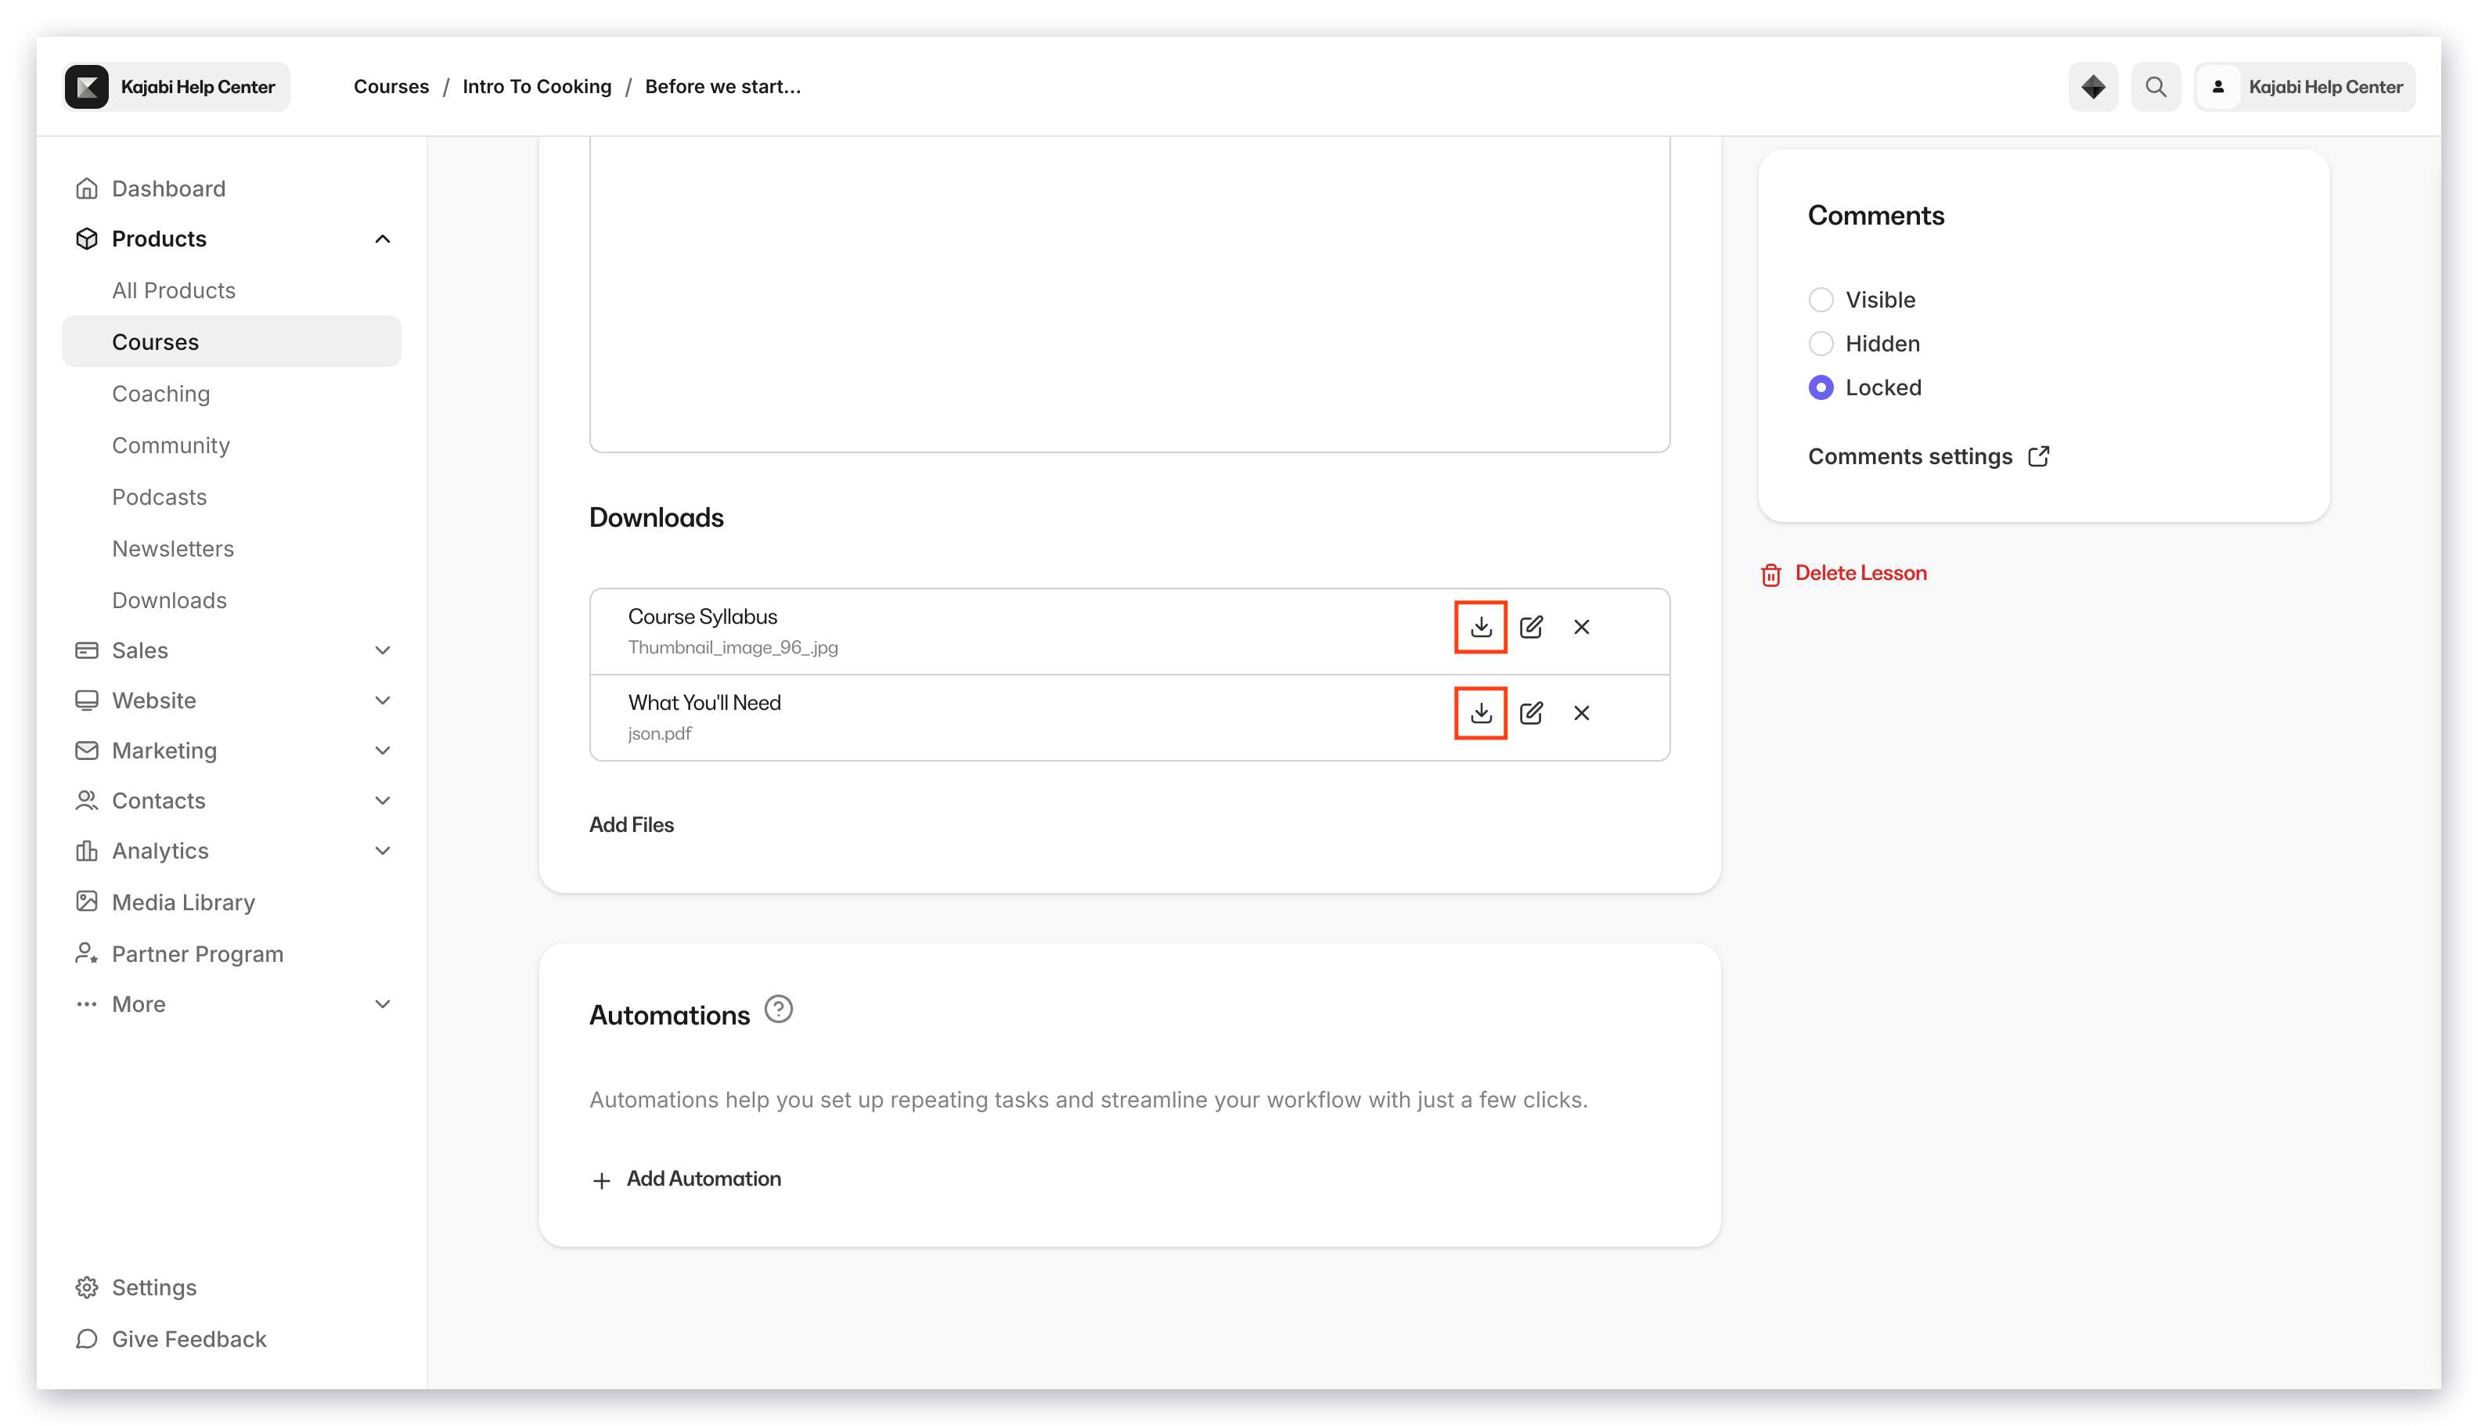Click the Kajabi logo icon
Image resolution: width=2478 pixels, height=1426 pixels.
(87, 87)
